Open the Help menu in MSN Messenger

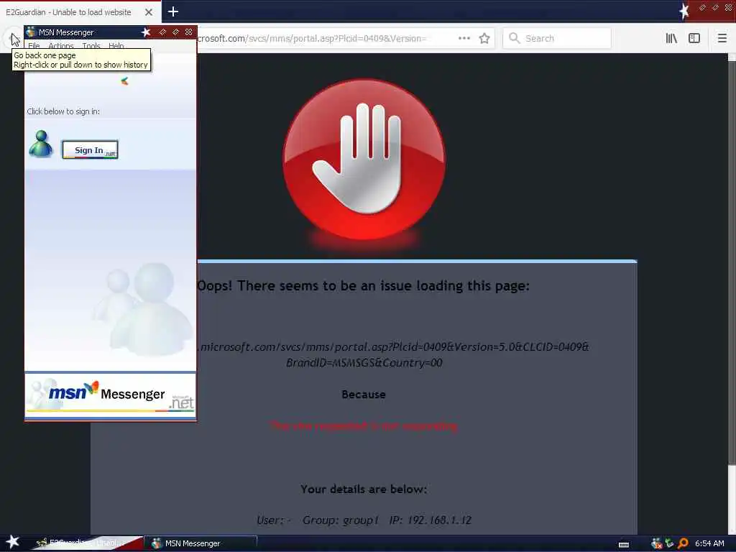click(116, 46)
